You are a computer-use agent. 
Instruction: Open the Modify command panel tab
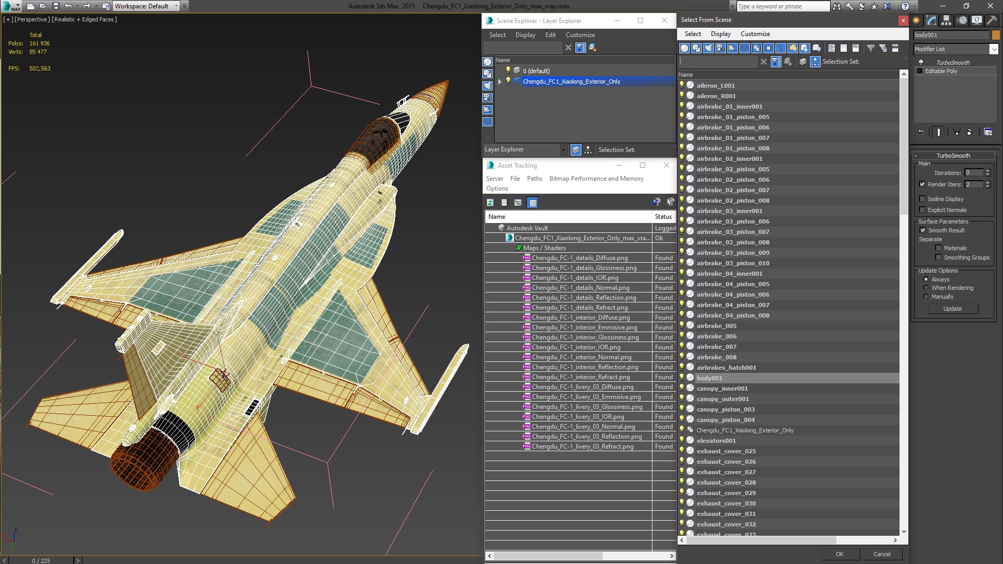pos(931,20)
